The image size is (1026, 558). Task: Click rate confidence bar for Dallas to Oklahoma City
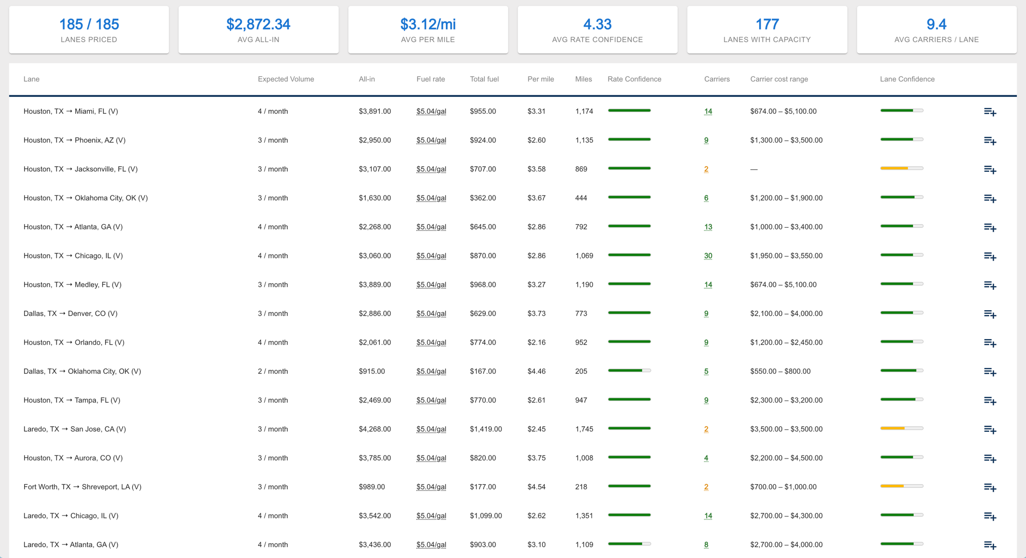point(629,370)
